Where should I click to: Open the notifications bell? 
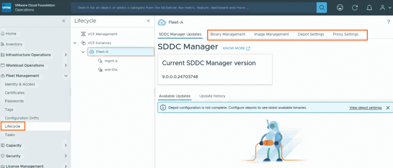coord(369,7)
